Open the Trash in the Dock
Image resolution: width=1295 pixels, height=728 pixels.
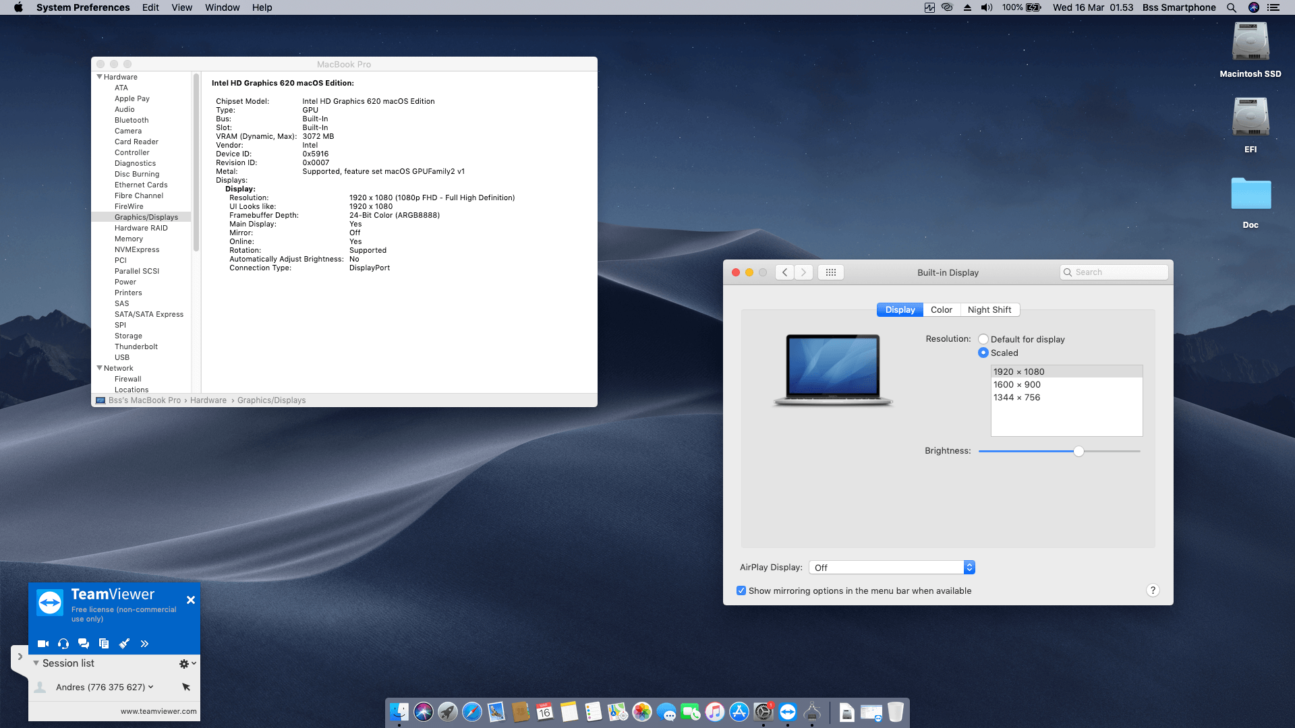pos(896,712)
